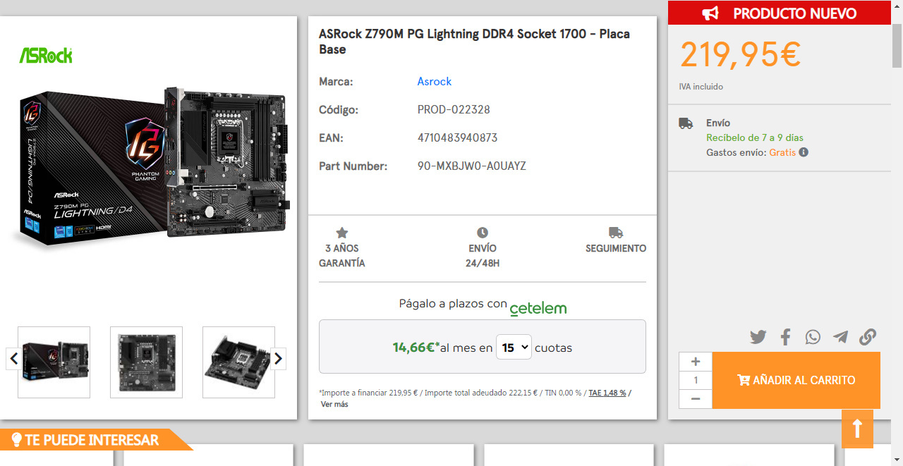
Task: Share product on Twitter
Action: click(758, 337)
